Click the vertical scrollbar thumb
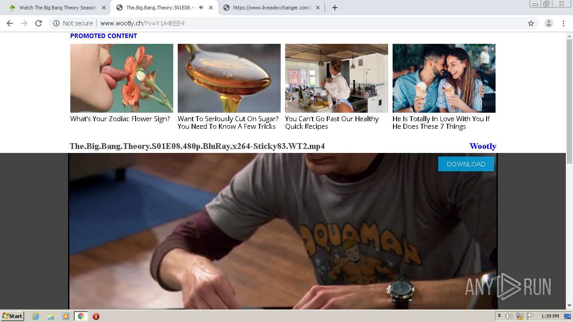This screenshot has width=573, height=322. (x=569, y=101)
